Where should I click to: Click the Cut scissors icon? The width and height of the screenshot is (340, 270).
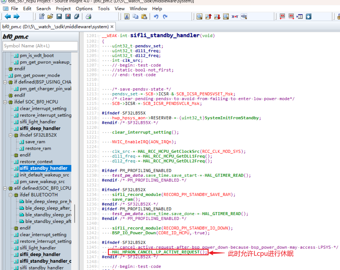coord(127,17)
